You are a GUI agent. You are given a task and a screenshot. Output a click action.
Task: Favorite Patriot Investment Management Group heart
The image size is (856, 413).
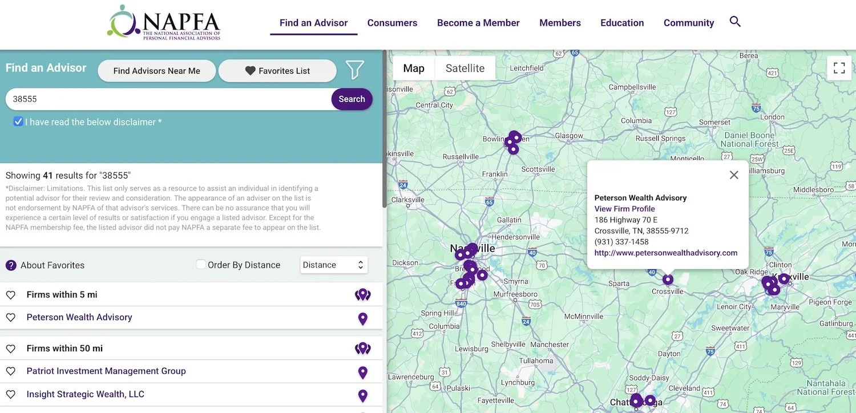pos(10,371)
